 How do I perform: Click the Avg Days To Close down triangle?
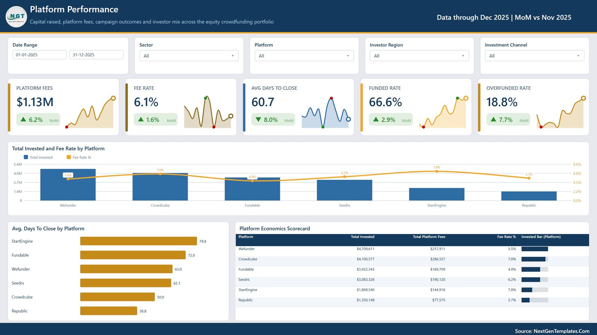[x=258, y=119]
